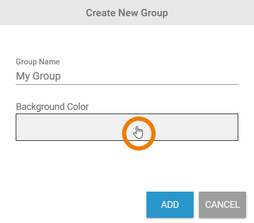
Task: Click the underline beneath the Group Name field
Action: [x=127, y=84]
